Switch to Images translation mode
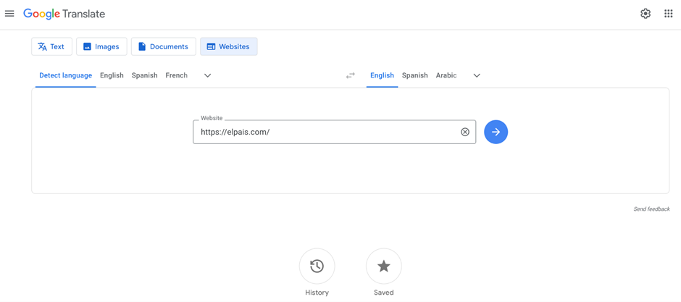The height and width of the screenshot is (302, 681). (x=101, y=46)
